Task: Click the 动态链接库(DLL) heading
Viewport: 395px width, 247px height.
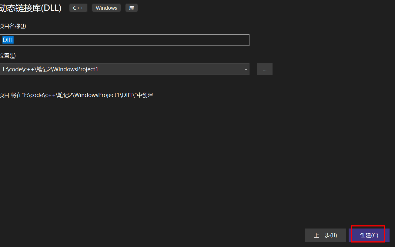Action: click(x=30, y=8)
